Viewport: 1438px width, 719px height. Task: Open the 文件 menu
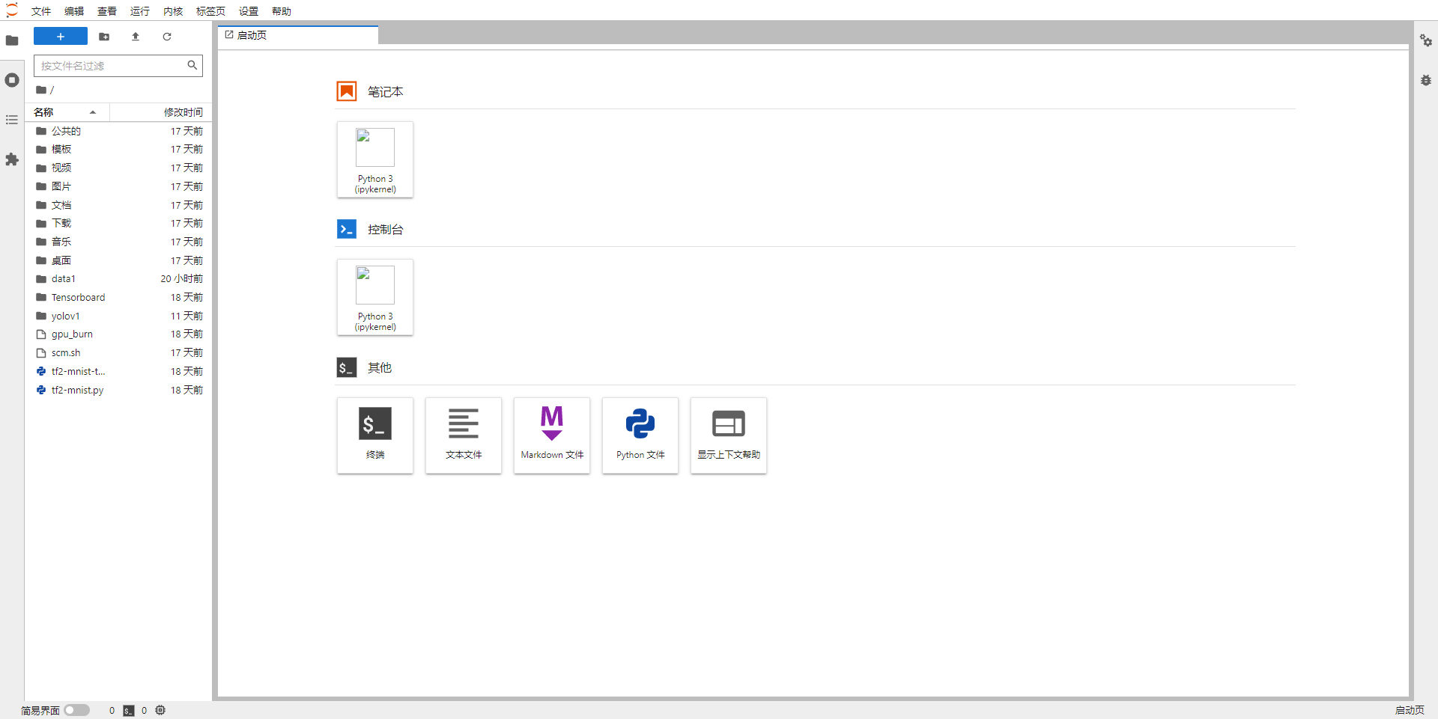point(41,11)
